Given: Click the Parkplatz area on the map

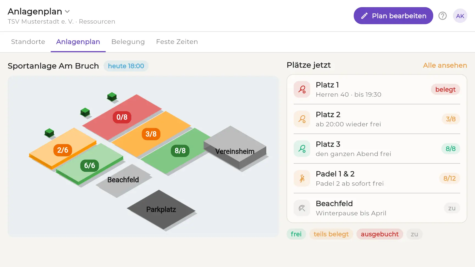Looking at the screenshot, I should pos(161,209).
